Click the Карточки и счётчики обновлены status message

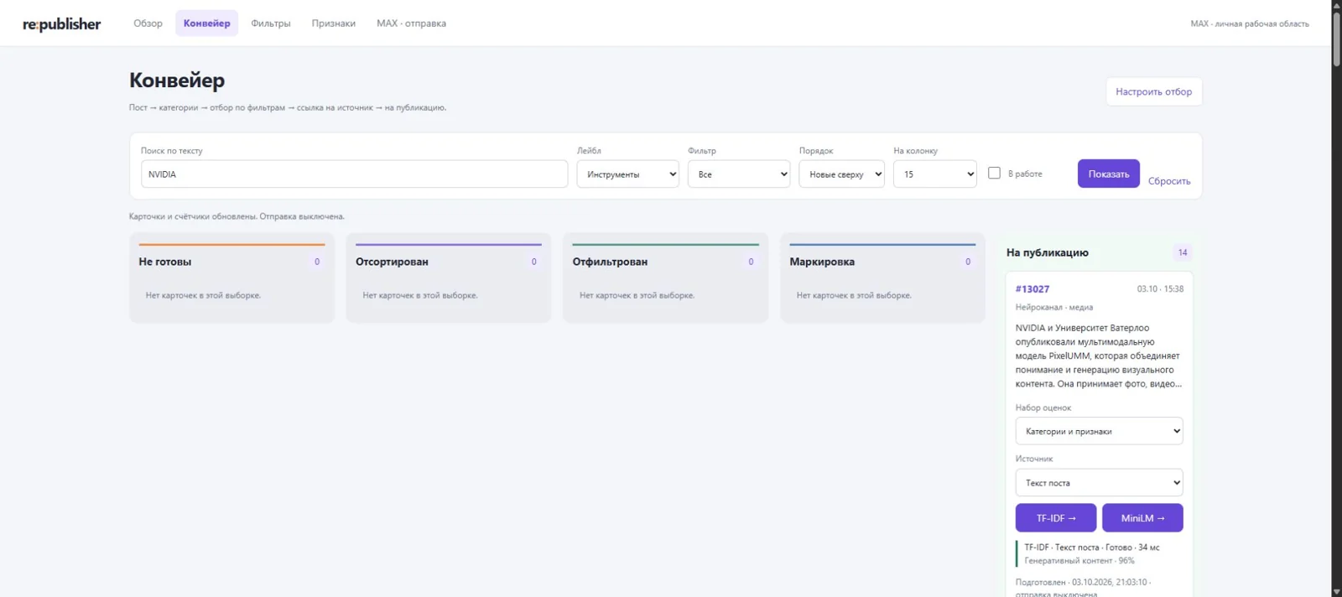[x=237, y=216]
